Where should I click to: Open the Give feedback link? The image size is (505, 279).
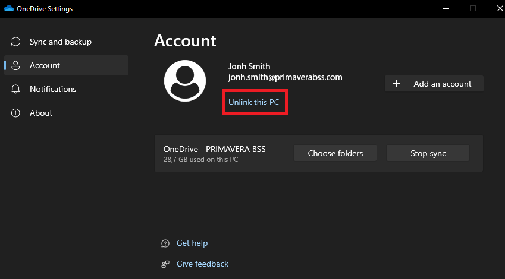pos(203,264)
